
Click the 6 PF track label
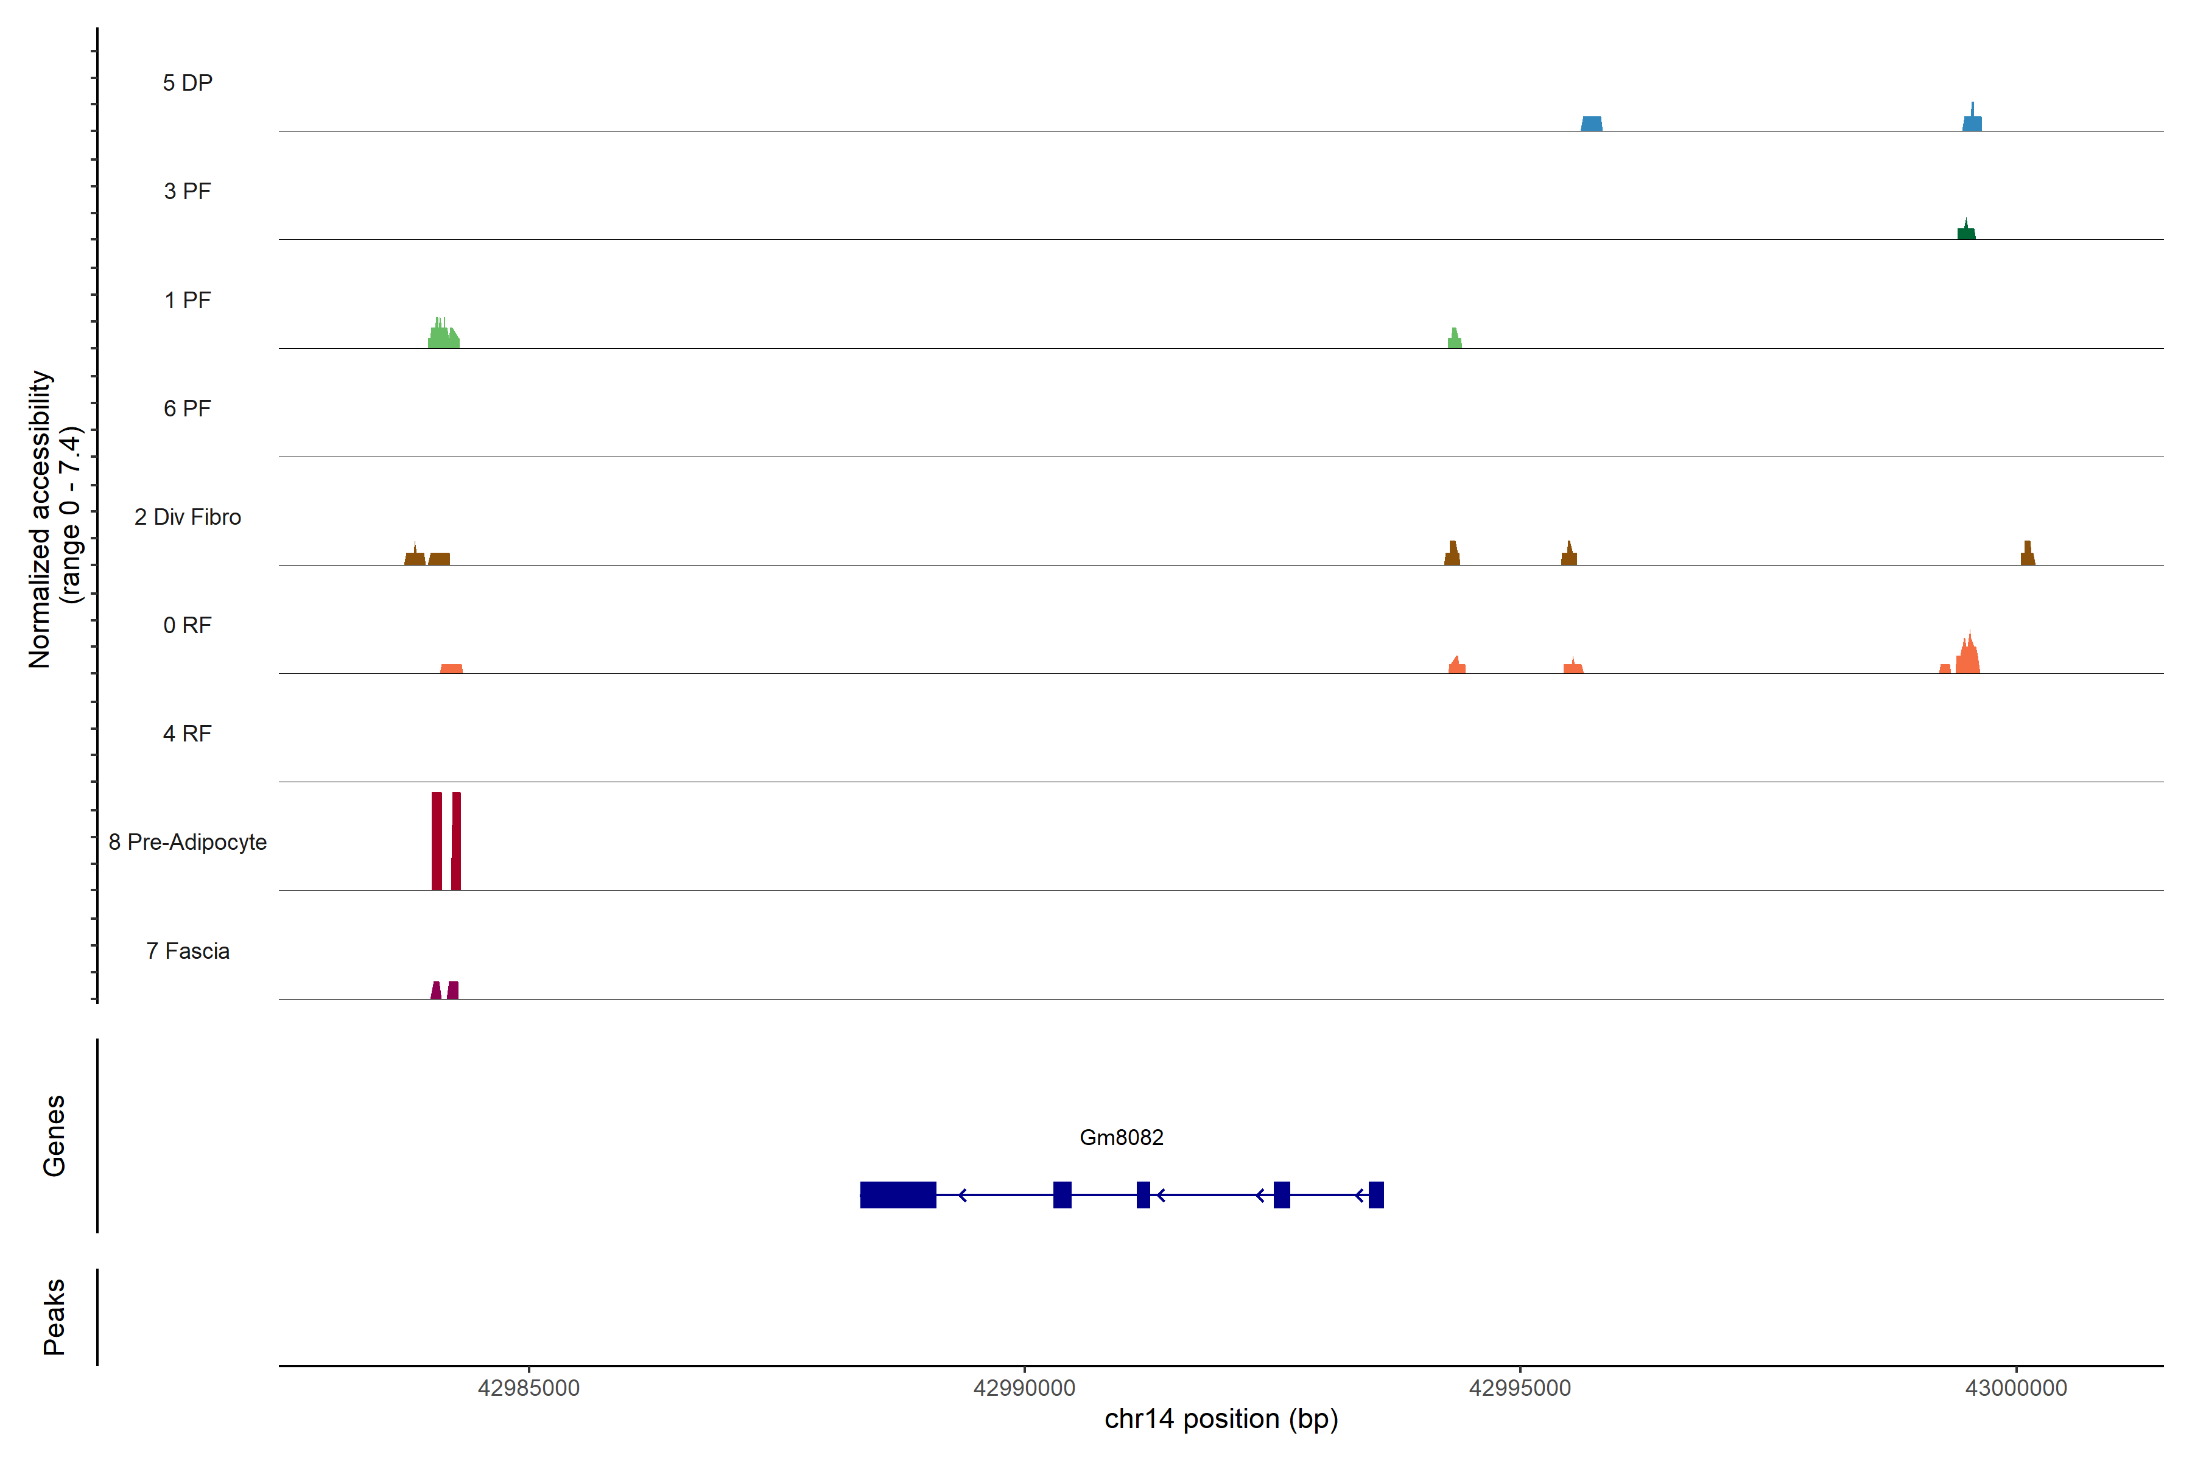point(188,408)
